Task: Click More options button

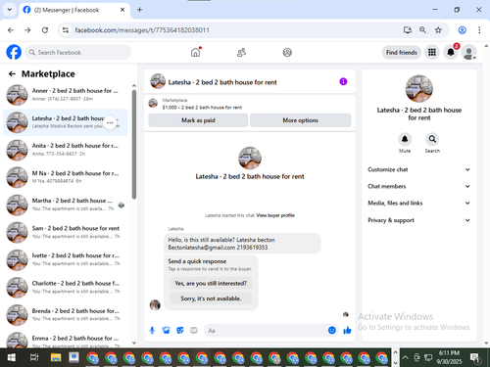Action: pyautogui.click(x=300, y=120)
